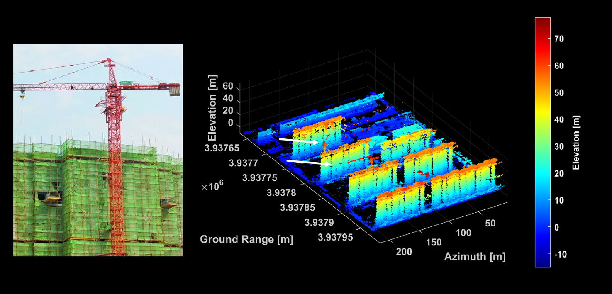Click the crane hook in the photo
Screen dimensions: 612x294
pos(22,96)
